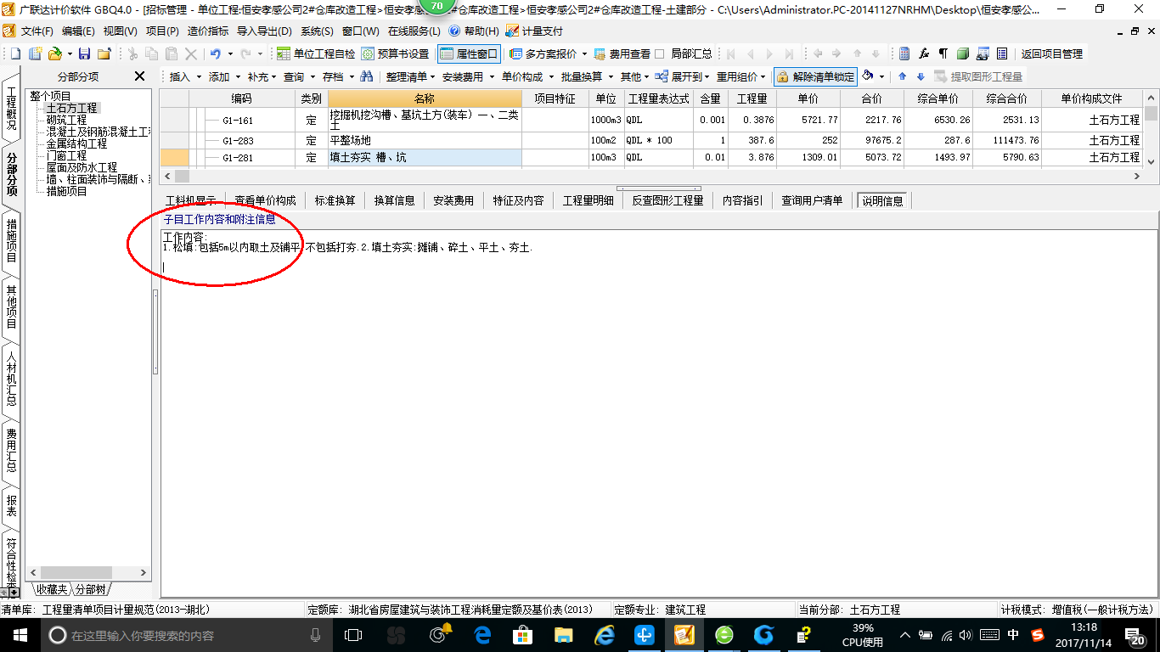This screenshot has height=652, width=1160.
Task: Click the Windows Start button
Action: (20, 635)
